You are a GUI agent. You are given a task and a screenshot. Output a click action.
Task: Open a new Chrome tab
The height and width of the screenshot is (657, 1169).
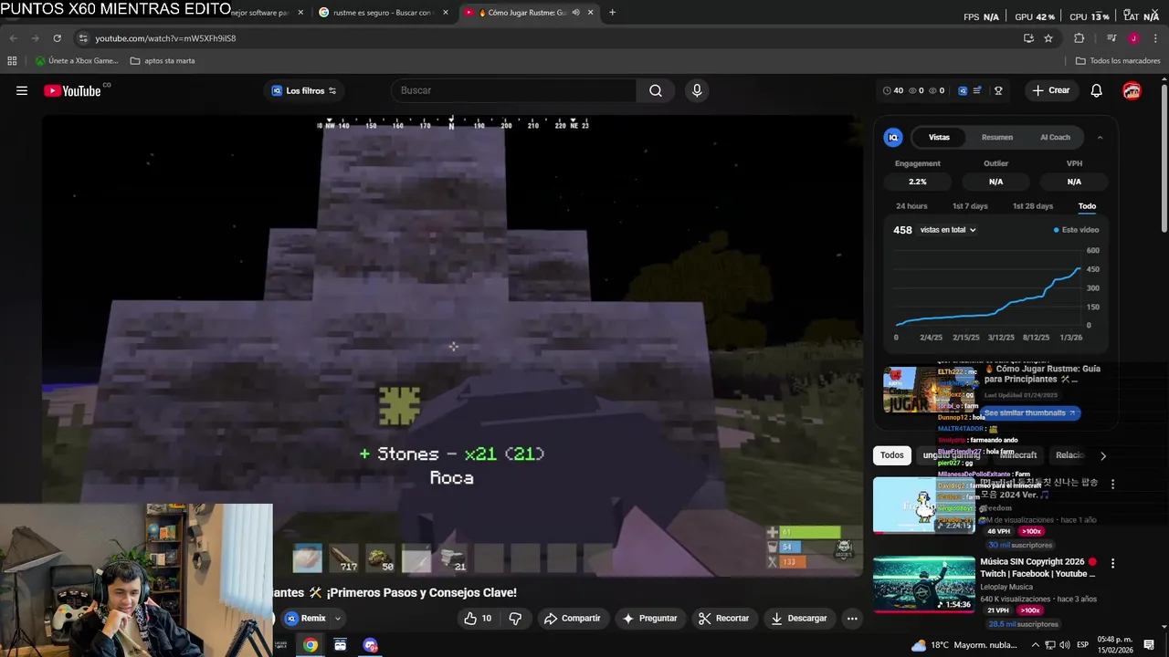pyautogui.click(x=612, y=13)
